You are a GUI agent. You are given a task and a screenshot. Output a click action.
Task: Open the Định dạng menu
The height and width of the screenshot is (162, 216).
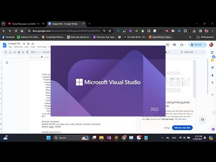[x=42, y=47]
